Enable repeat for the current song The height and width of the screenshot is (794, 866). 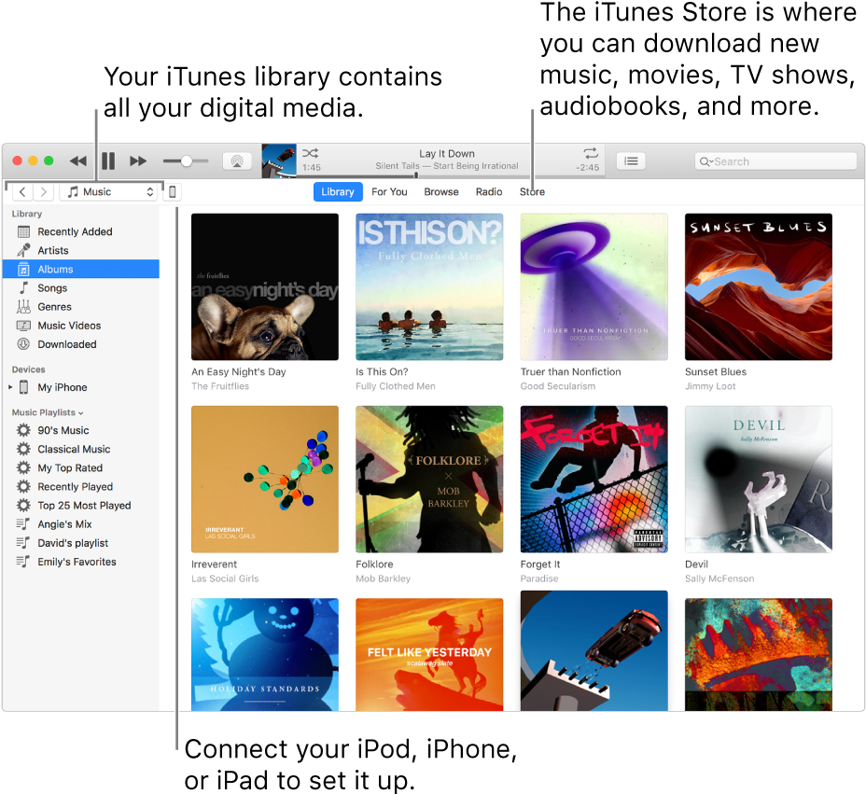(x=590, y=151)
